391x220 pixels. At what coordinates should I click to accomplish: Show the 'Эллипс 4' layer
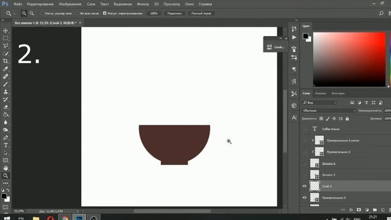(x=304, y=163)
